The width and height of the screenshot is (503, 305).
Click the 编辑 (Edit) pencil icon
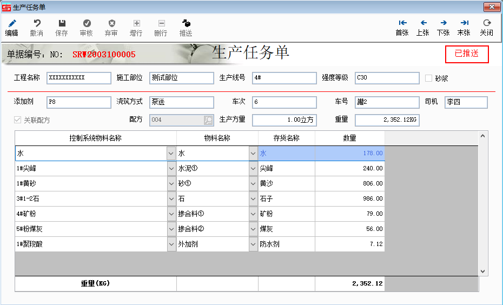pyautogui.click(x=12, y=23)
